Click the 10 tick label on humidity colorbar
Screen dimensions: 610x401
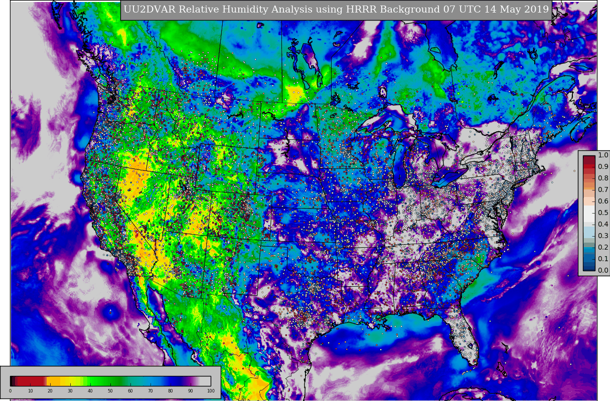point(30,391)
